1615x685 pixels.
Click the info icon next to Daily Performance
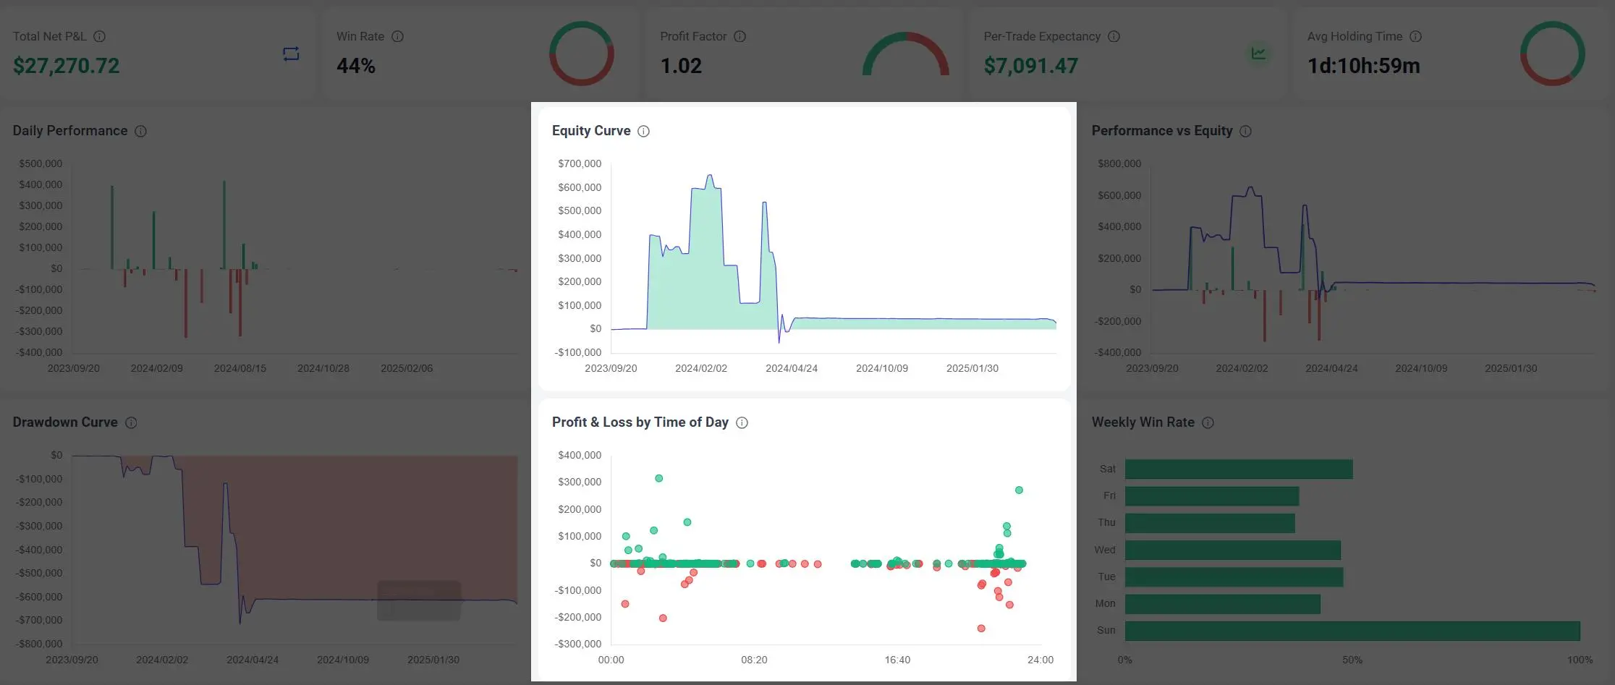141,131
